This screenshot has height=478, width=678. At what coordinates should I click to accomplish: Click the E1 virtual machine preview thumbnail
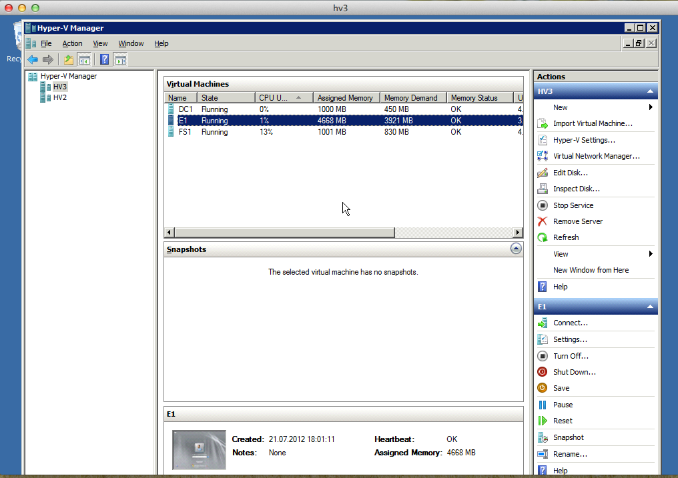[x=199, y=449]
